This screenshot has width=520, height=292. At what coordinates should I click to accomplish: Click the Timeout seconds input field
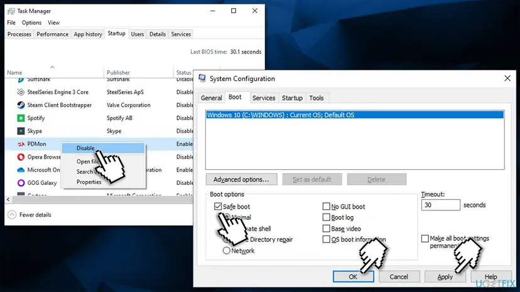440,205
